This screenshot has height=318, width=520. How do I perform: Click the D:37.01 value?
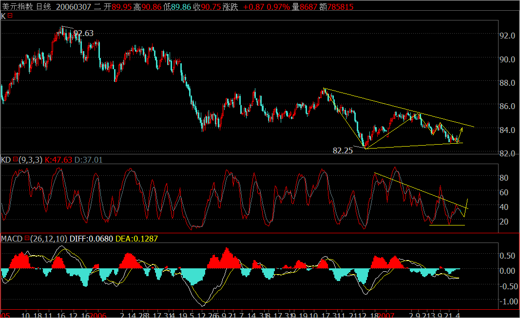89,160
